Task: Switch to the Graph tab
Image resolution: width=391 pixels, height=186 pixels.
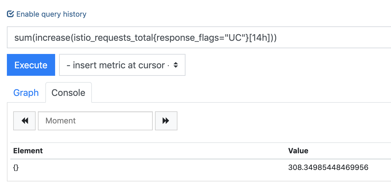Action: tap(26, 93)
